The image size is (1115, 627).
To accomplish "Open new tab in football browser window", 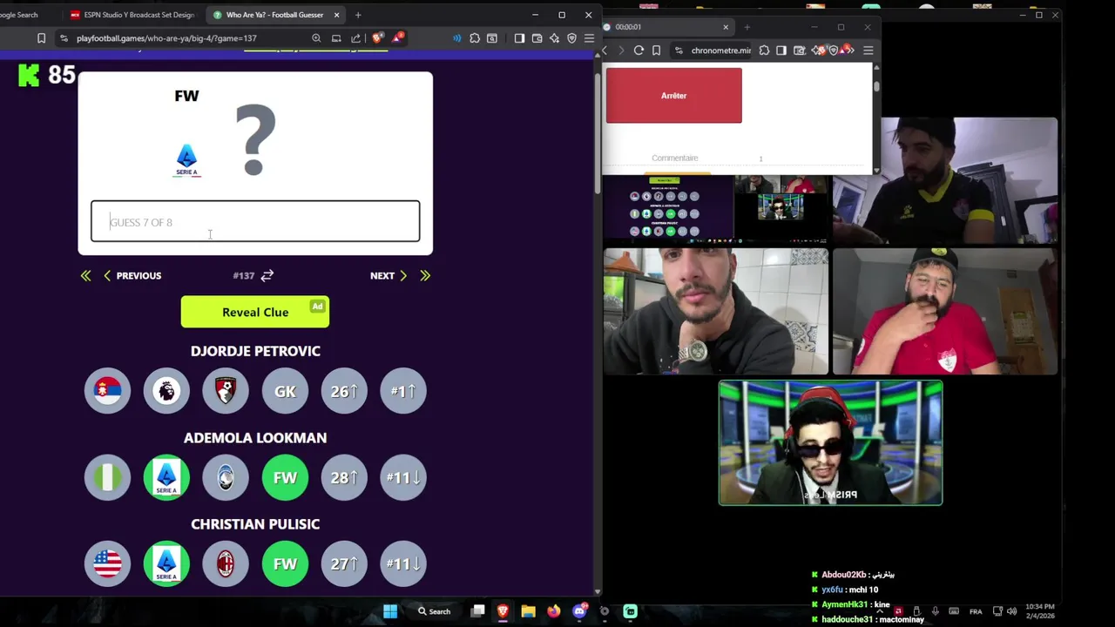I will (357, 15).
